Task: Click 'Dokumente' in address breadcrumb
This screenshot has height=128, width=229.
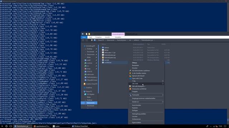Action: 111,40
